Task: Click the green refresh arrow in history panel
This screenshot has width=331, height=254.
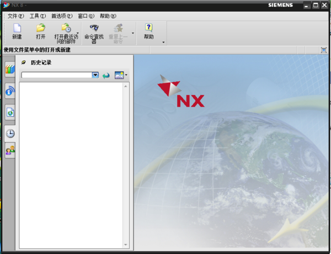Action: click(x=106, y=75)
